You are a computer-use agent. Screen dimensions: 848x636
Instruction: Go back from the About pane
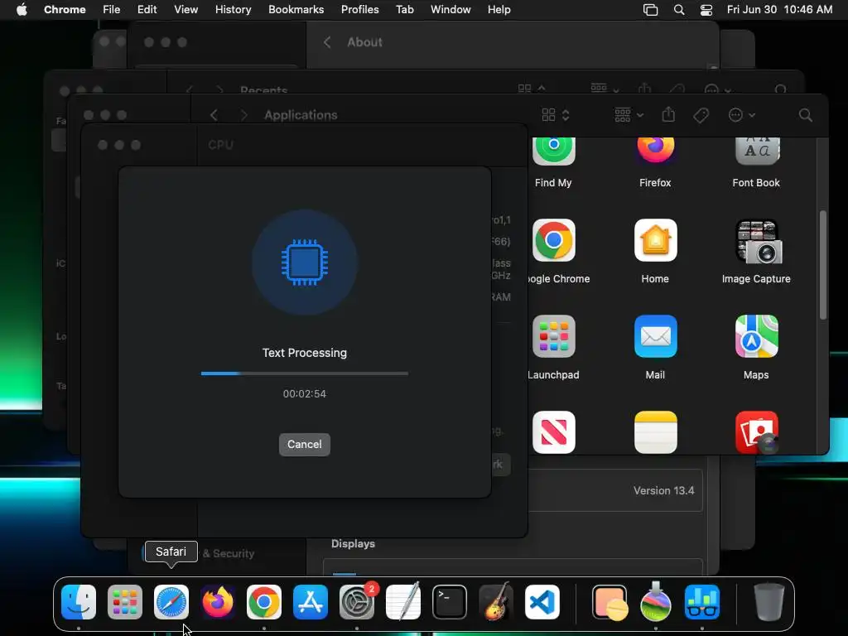(x=326, y=42)
